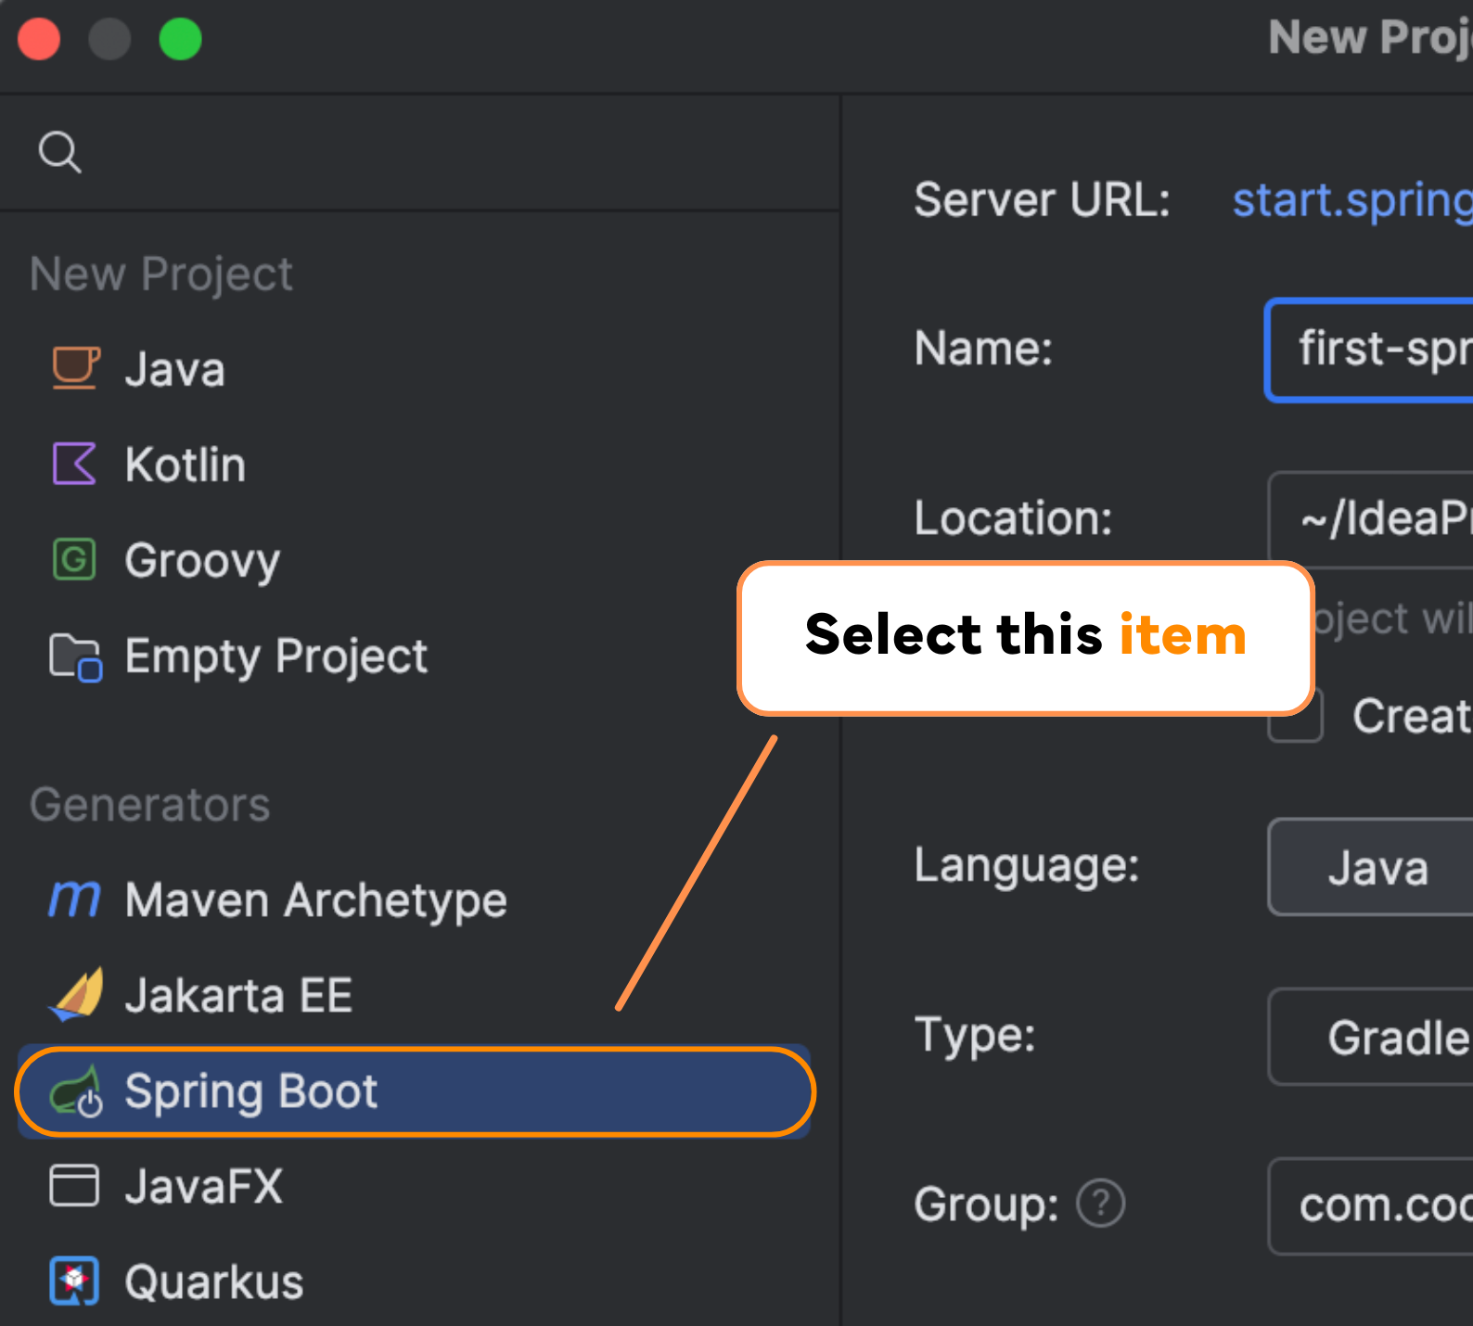Select the Kotlin logo icon

click(74, 464)
